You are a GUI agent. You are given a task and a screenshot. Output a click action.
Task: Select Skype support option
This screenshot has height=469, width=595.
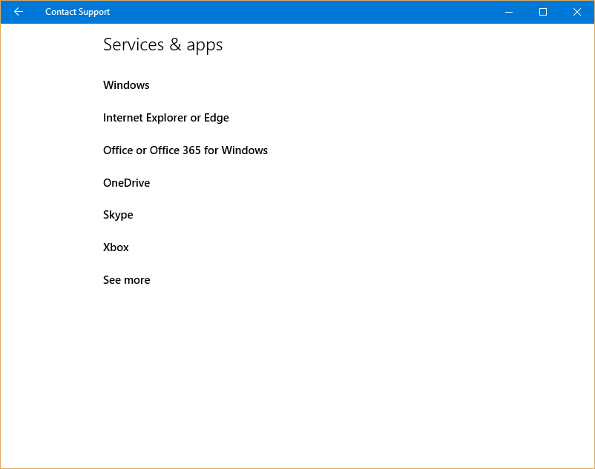click(x=118, y=215)
